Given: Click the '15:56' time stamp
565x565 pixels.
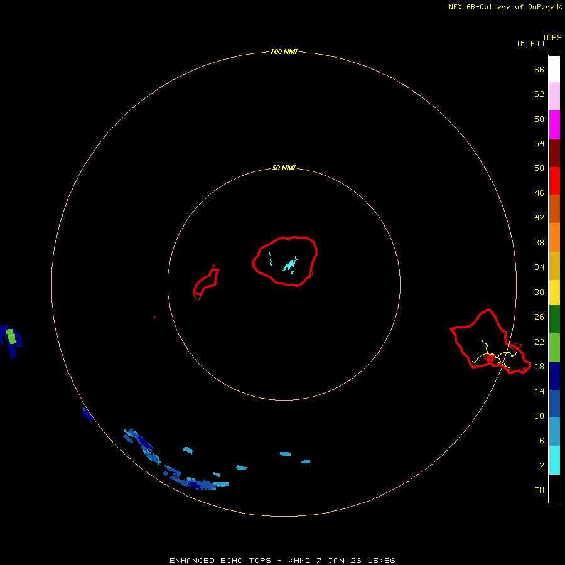Looking at the screenshot, I should click(x=381, y=561).
